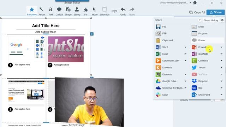Viewport: 226px width, 127px height.
Task: Open Share History
Action: click(211, 20)
